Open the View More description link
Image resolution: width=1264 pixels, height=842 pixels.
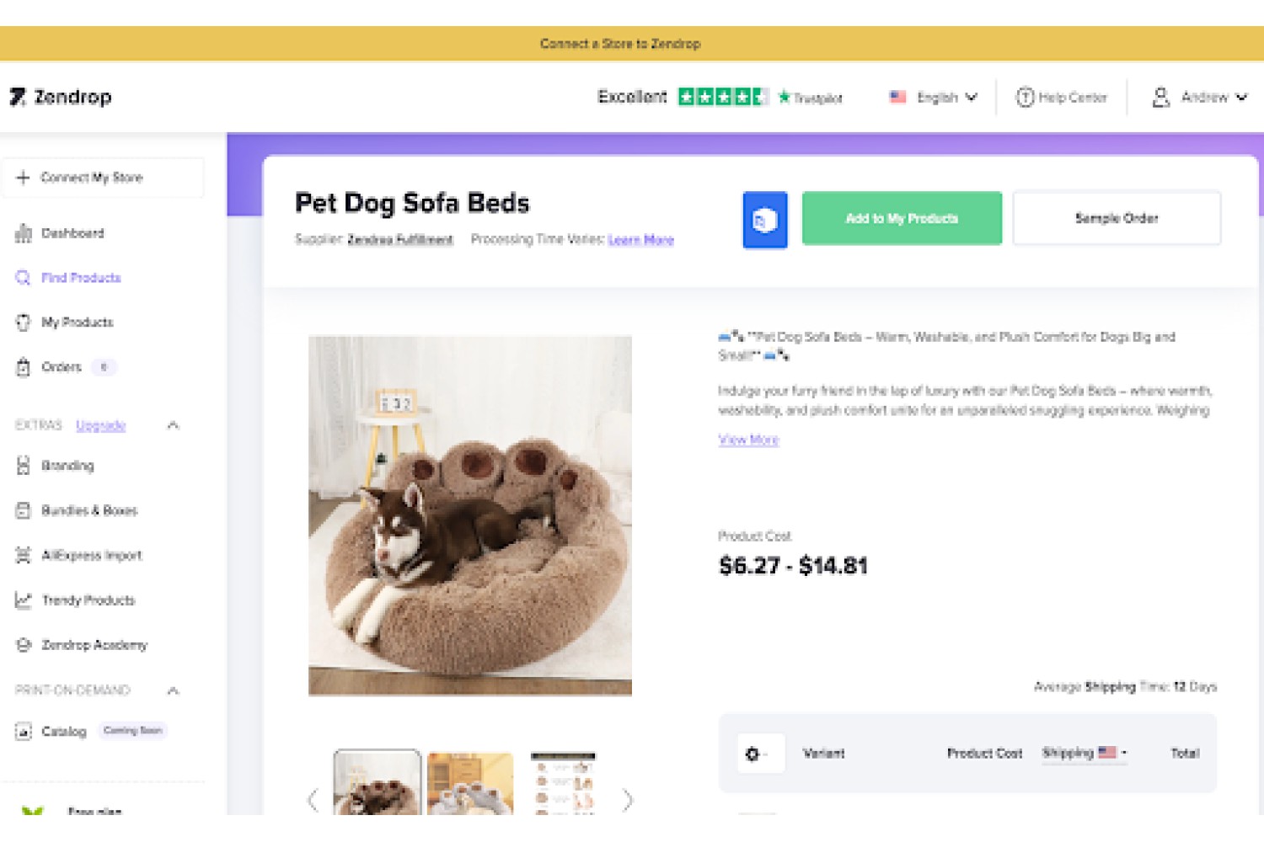(748, 440)
